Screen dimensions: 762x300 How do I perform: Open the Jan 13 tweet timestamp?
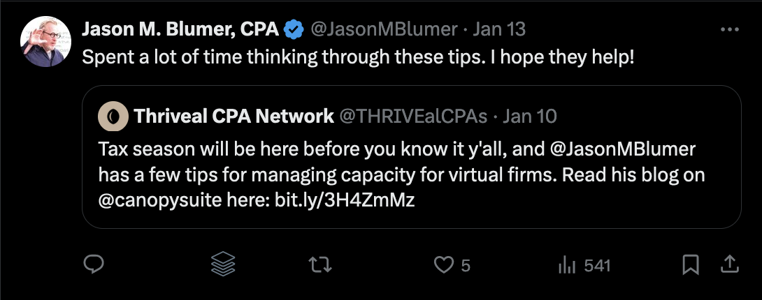click(499, 29)
